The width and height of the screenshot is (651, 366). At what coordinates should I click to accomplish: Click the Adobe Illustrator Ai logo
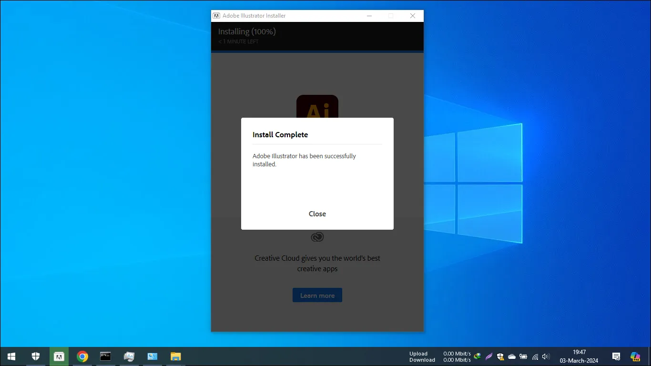317,107
